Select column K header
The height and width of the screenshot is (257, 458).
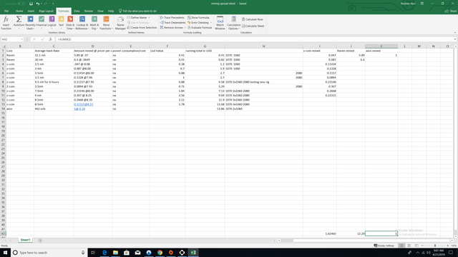(x=381, y=46)
